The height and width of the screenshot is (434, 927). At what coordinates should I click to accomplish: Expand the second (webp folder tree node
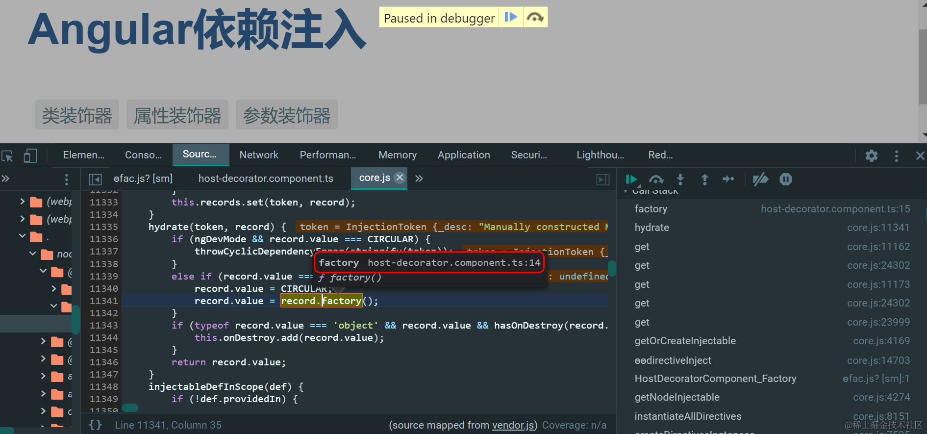pos(22,219)
